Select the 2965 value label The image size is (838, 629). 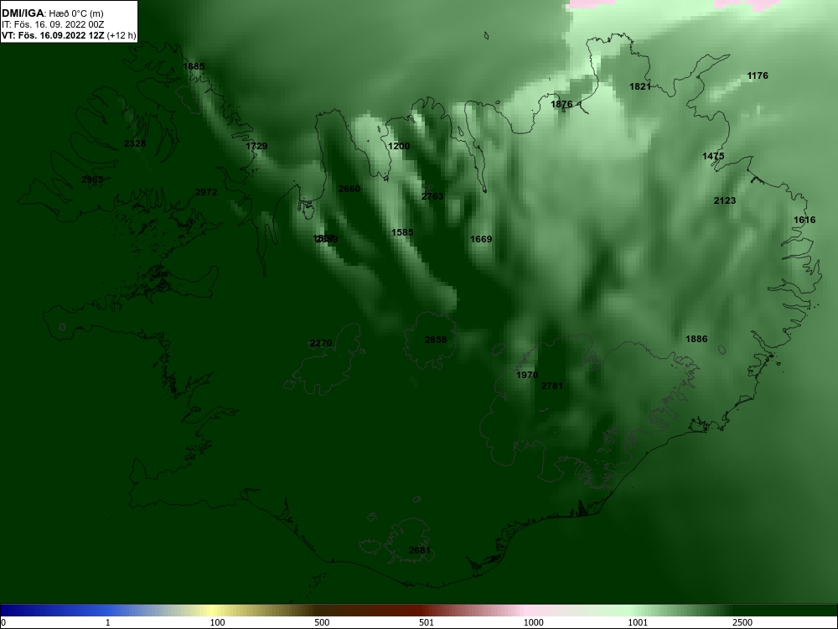point(92,179)
